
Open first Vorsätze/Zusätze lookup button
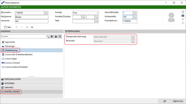coord(84,17)
